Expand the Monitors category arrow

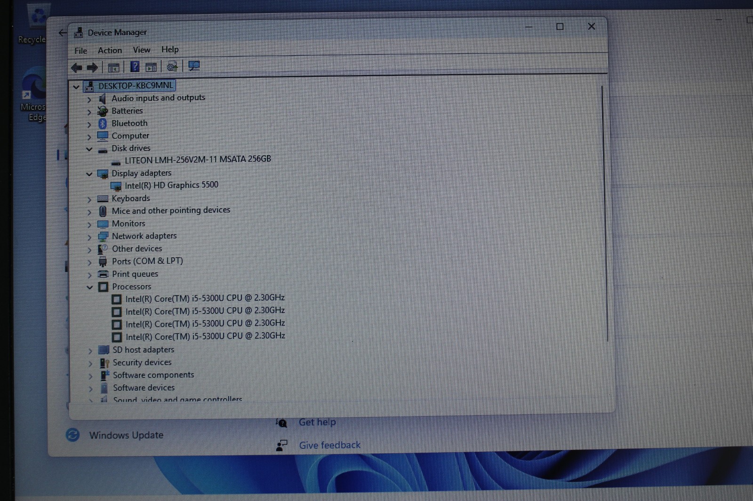pyautogui.click(x=89, y=225)
